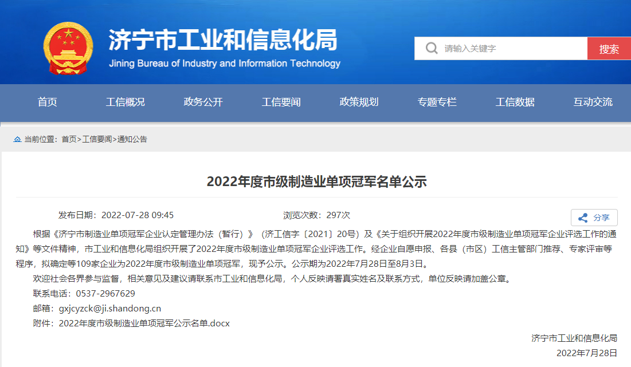The width and height of the screenshot is (631, 367).
Task: Type in the 请输入关键字 search field
Action: pos(510,49)
